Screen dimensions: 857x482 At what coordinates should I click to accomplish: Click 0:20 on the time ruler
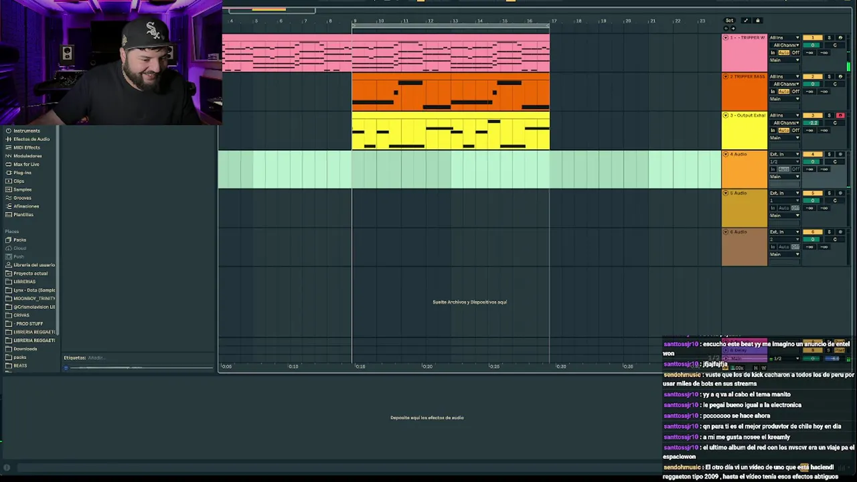427,366
